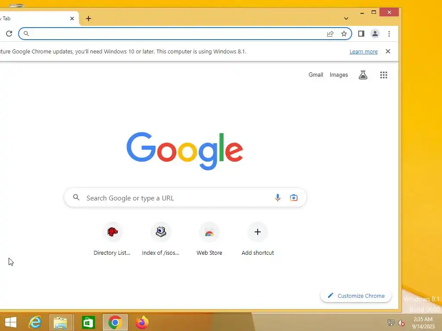
Task: Close the current New Tab
Action: click(72, 19)
